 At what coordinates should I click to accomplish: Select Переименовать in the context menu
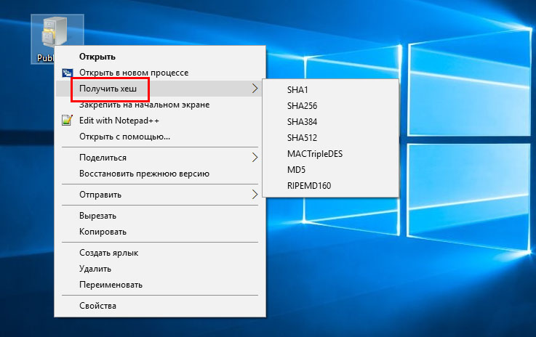pyautogui.click(x=111, y=285)
